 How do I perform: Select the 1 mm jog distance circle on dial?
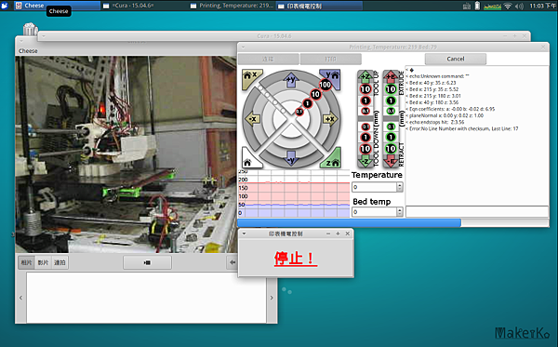307,103
